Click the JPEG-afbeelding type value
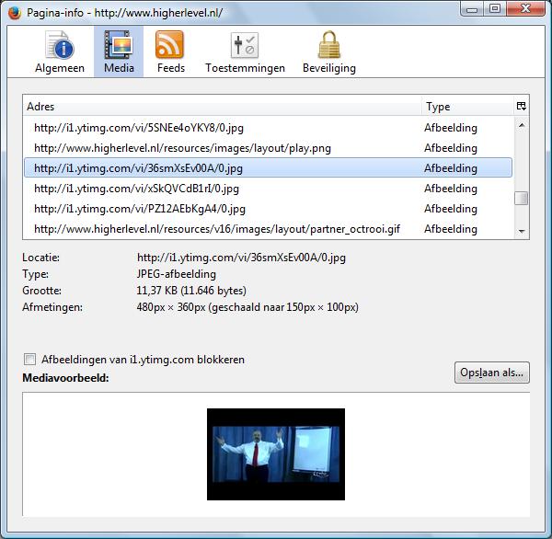The height and width of the screenshot is (539, 552). pyautogui.click(x=177, y=274)
